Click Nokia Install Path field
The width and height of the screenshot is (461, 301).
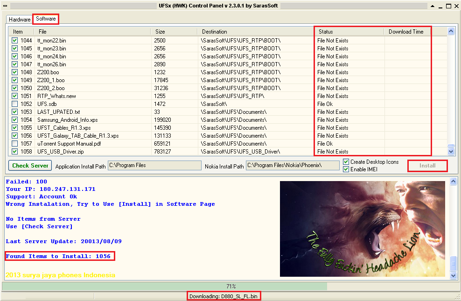[293, 166]
